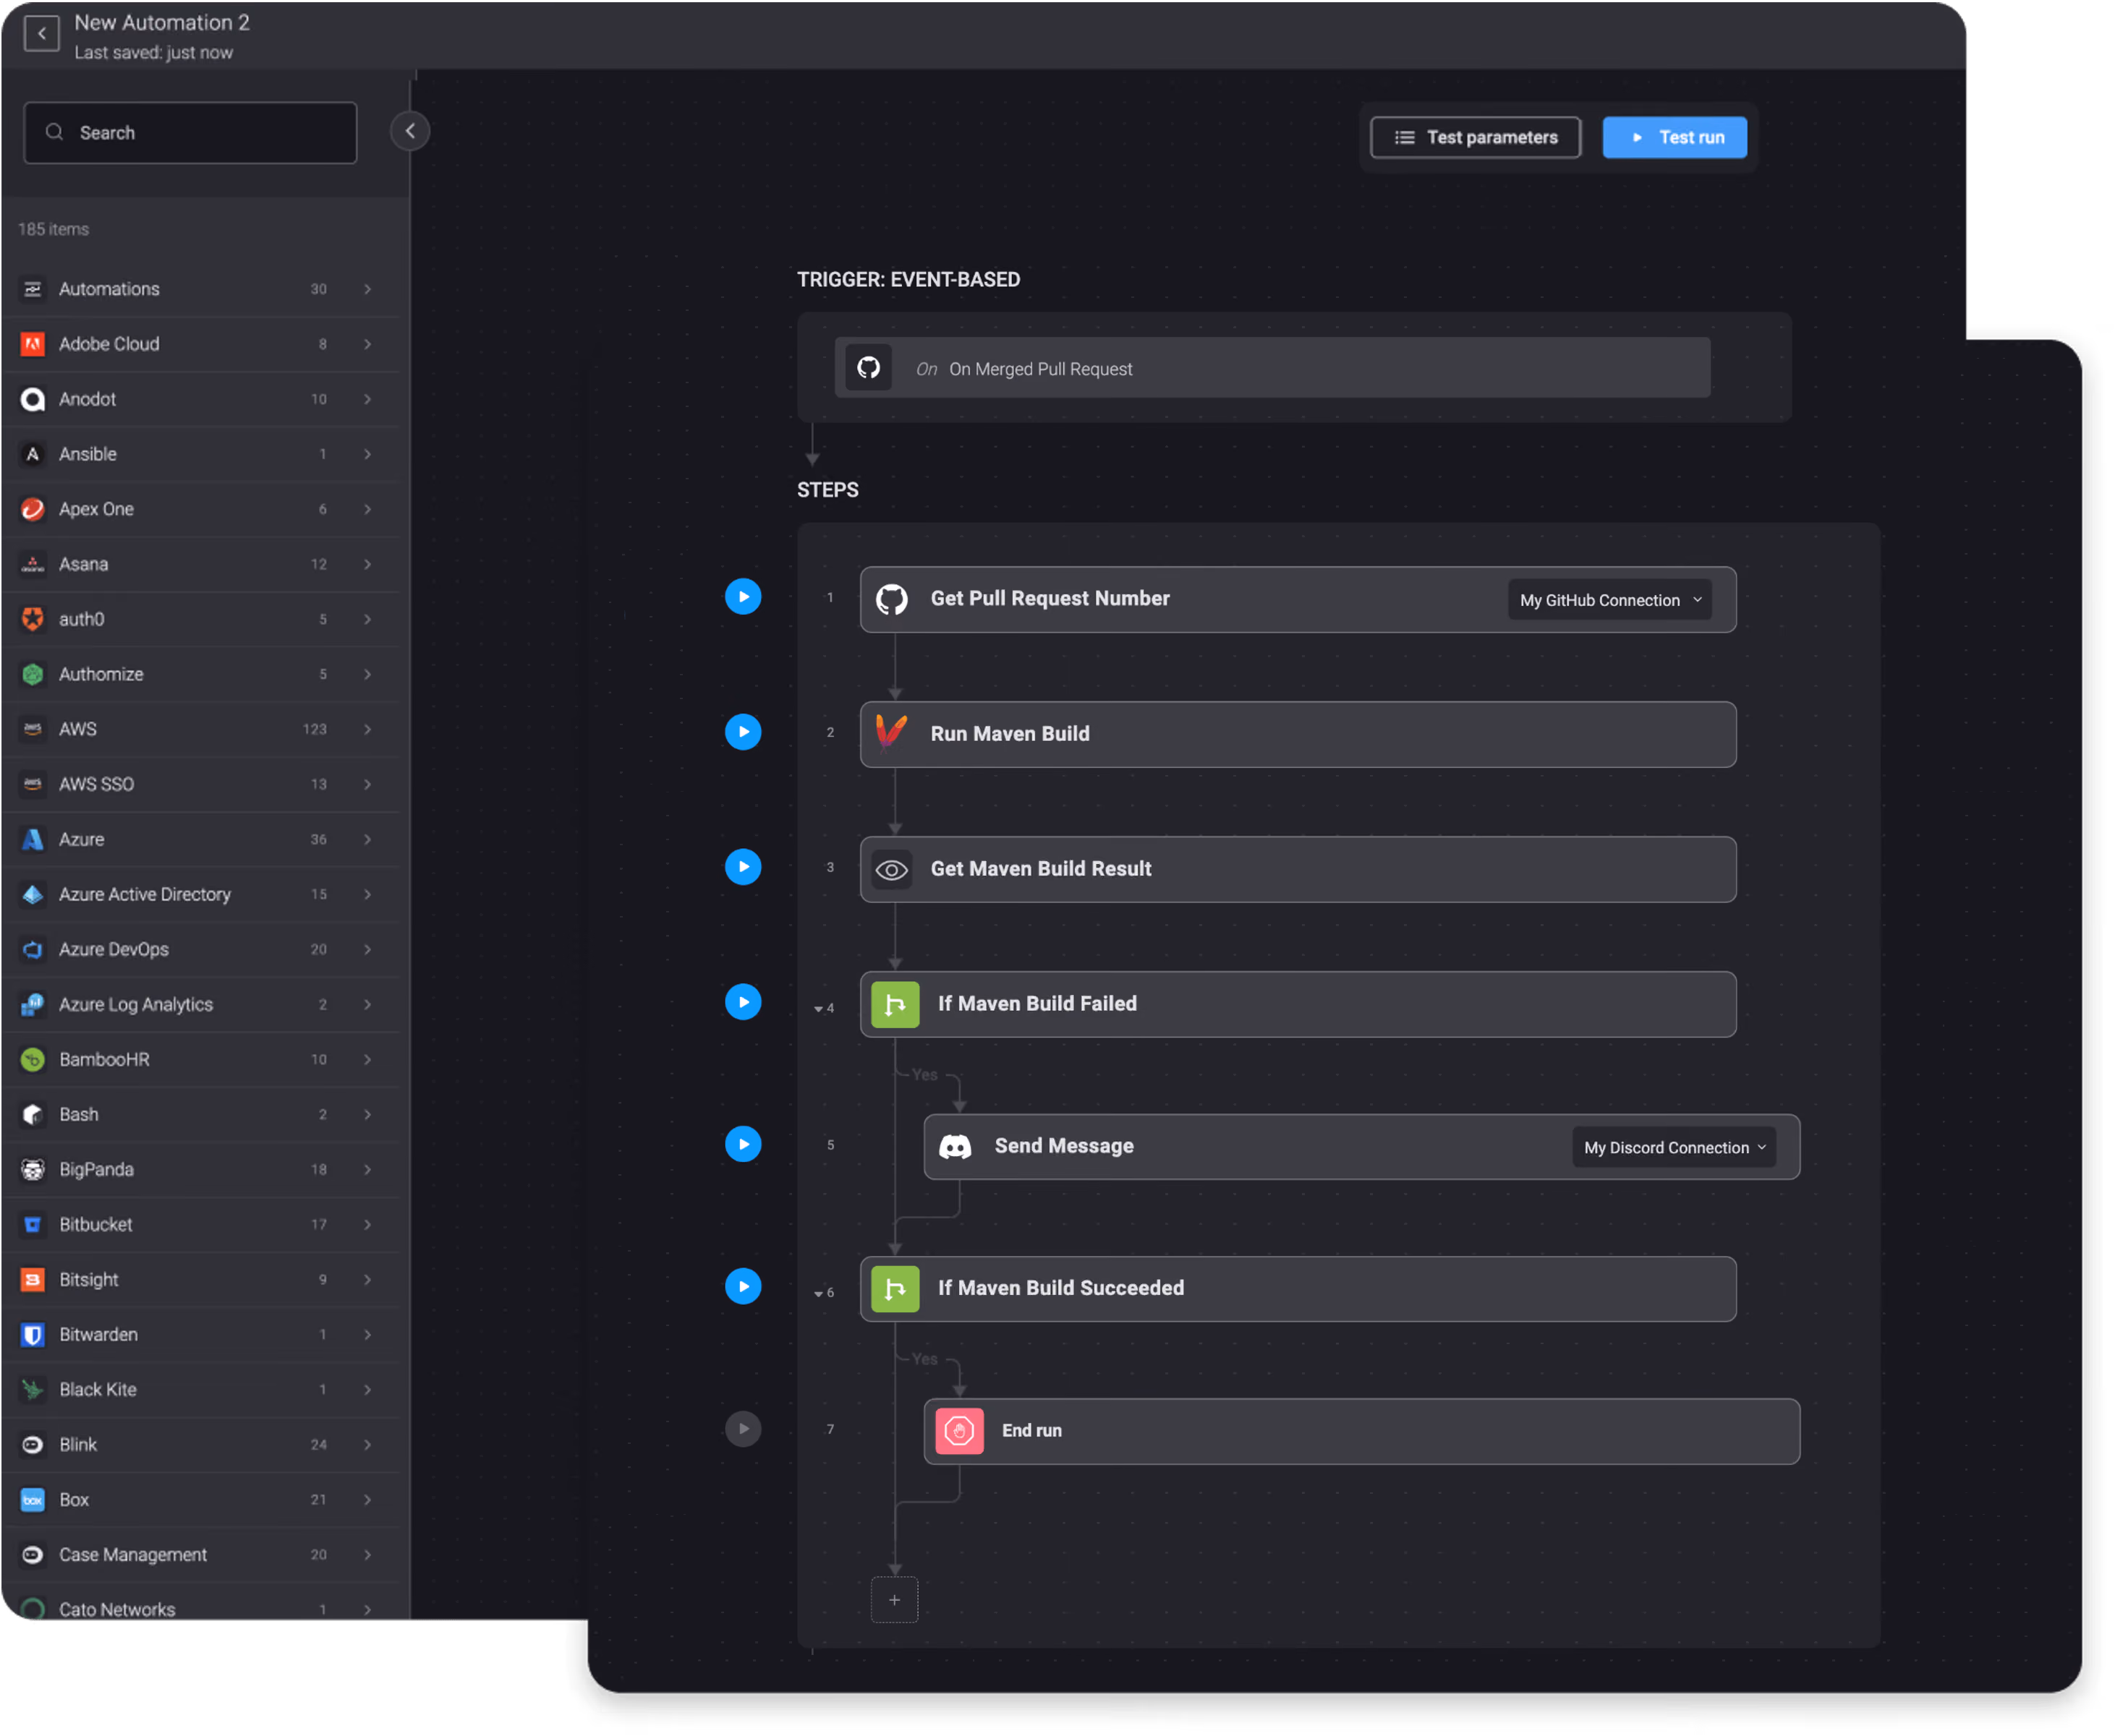Select the End run step

click(1361, 1431)
